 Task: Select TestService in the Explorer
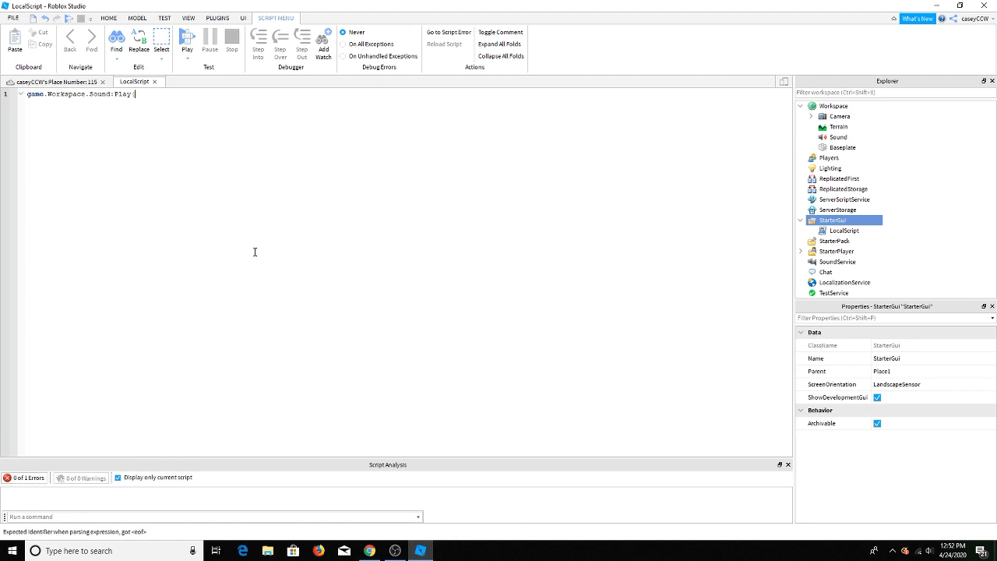tap(833, 293)
